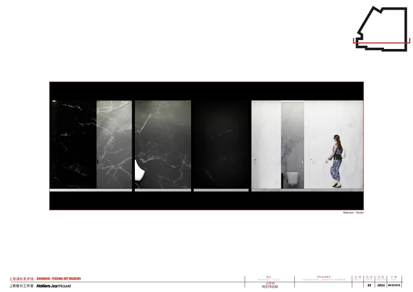Click the walking woman figure

click(x=336, y=161)
